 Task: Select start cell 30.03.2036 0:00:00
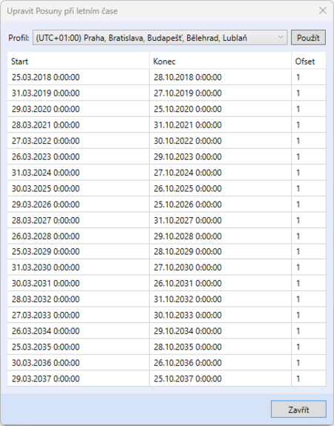78,363
